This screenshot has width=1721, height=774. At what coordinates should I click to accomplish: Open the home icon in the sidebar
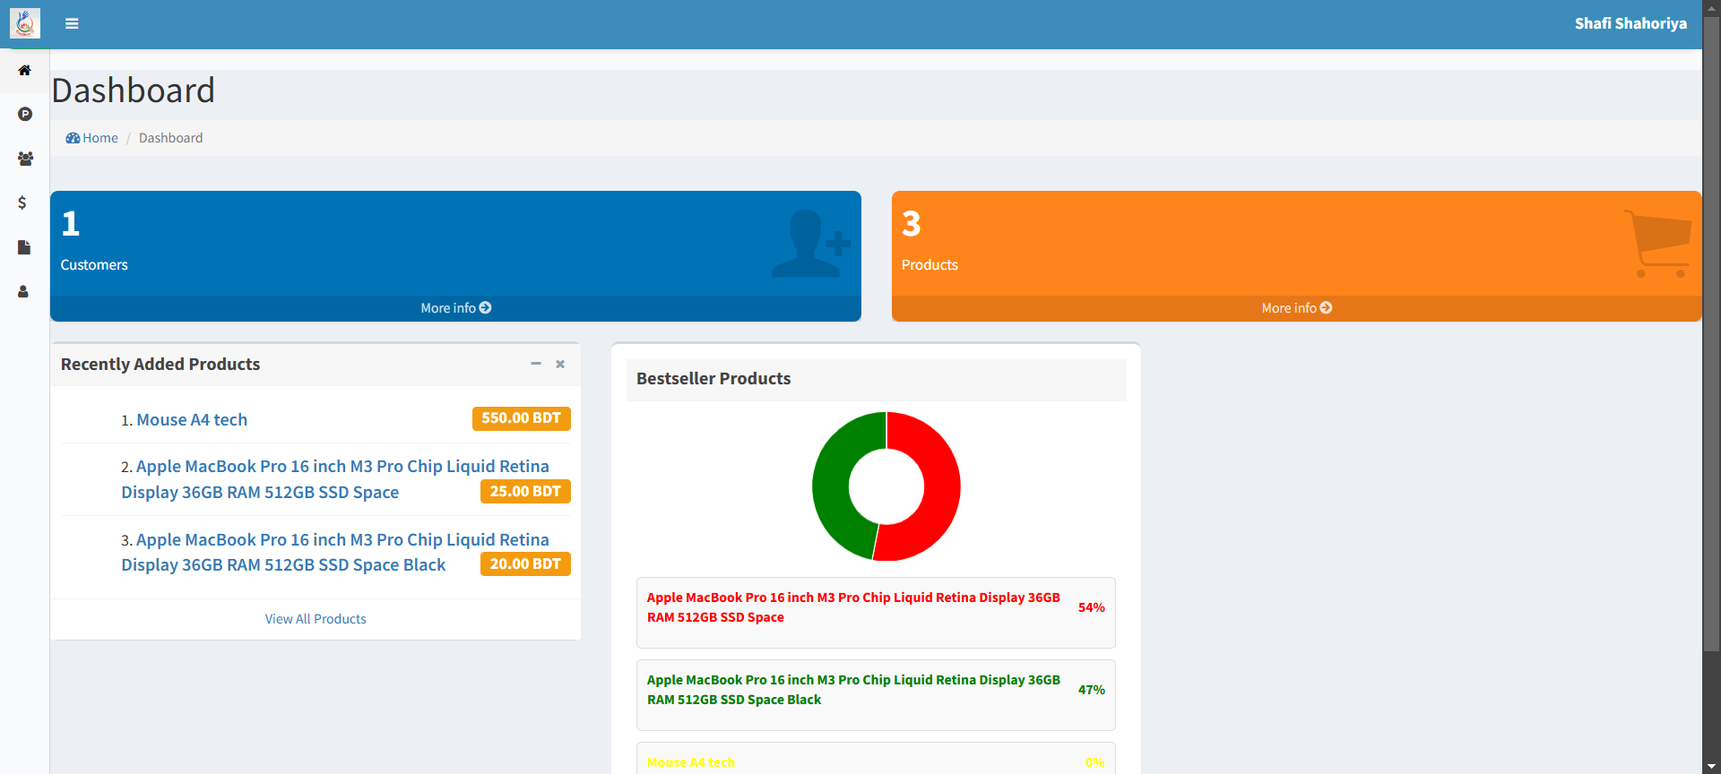tap(25, 70)
